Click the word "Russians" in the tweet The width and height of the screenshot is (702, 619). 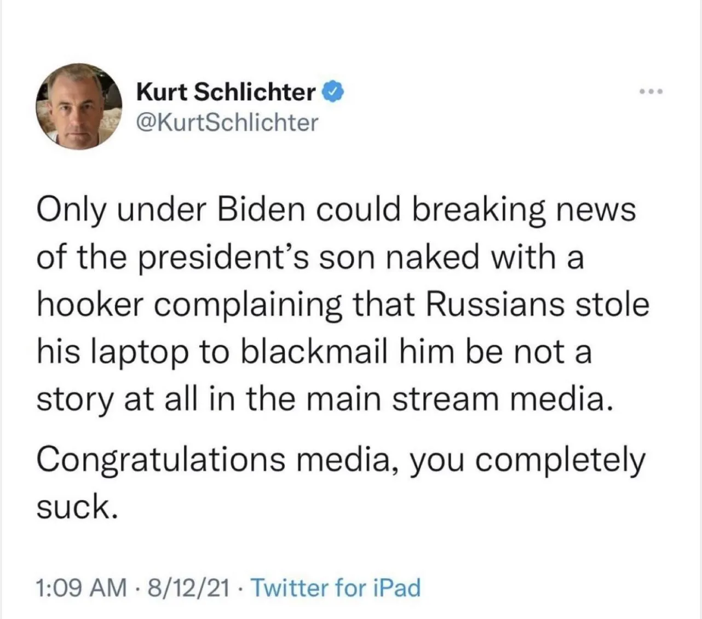pyautogui.click(x=494, y=304)
